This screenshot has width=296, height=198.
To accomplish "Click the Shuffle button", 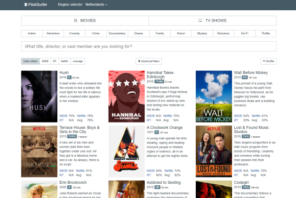I will click(269, 61).
